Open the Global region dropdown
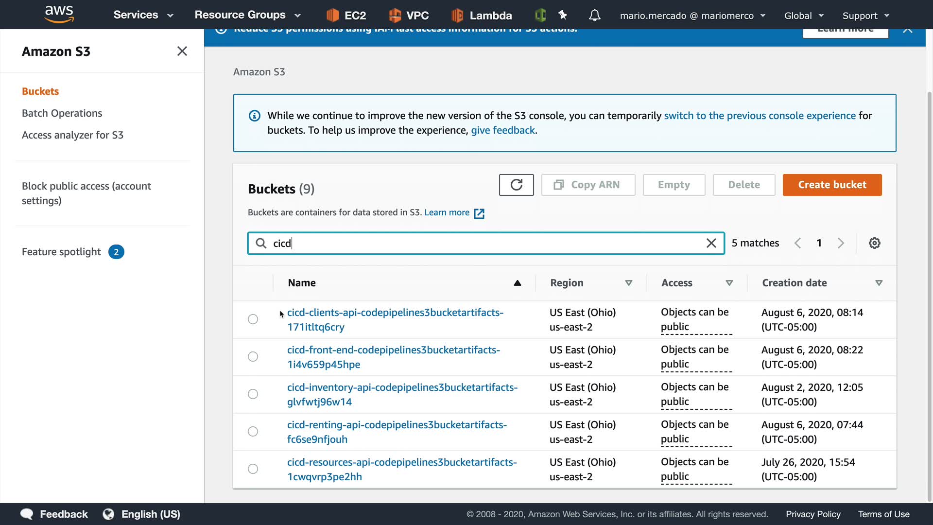Viewport: 933px width, 525px height. pos(804,16)
